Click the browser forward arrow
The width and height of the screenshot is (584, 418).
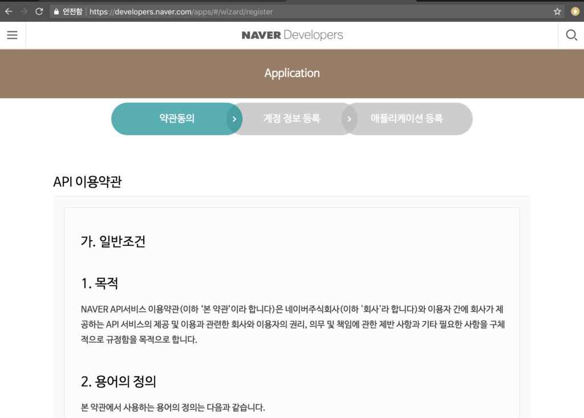pos(24,11)
